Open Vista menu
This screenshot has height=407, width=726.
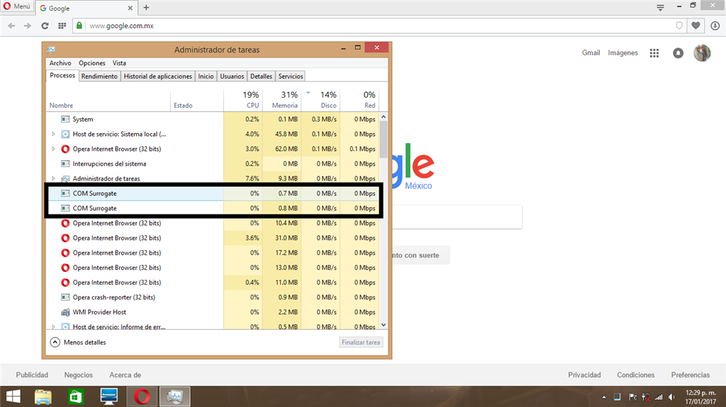point(119,63)
